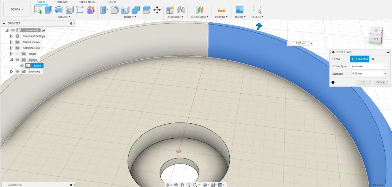Hide Body1 using its eye icon
Viewport: 392px width, 187px height.
pos(22,65)
